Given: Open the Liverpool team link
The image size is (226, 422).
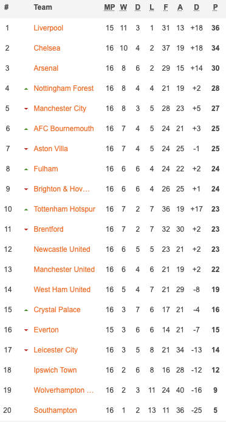Looking at the screenshot, I should (49, 27).
